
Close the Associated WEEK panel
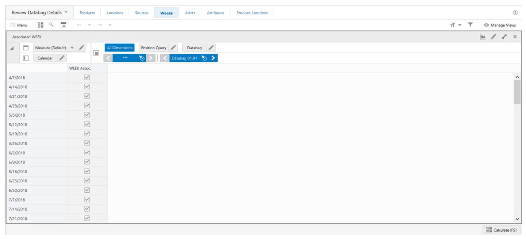click(515, 37)
